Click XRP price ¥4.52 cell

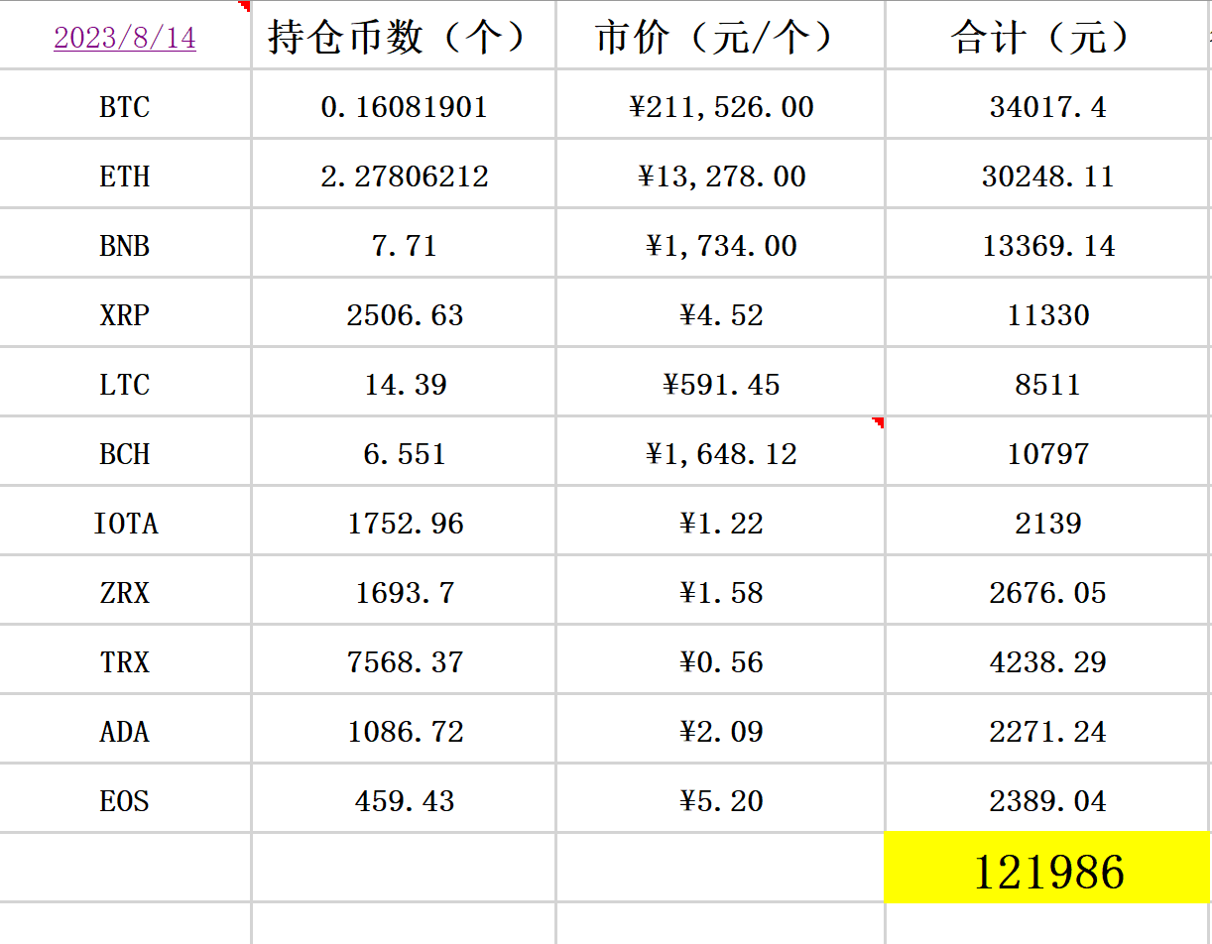pyautogui.click(x=720, y=312)
